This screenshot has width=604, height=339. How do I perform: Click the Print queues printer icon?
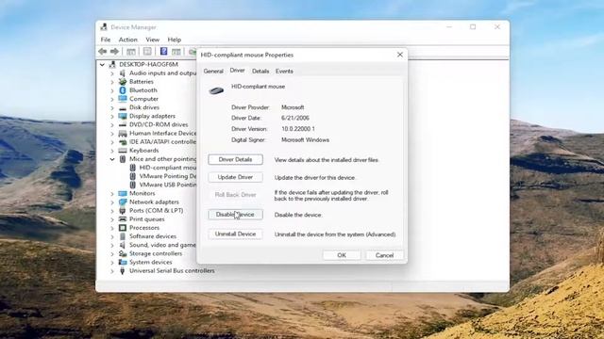point(123,219)
